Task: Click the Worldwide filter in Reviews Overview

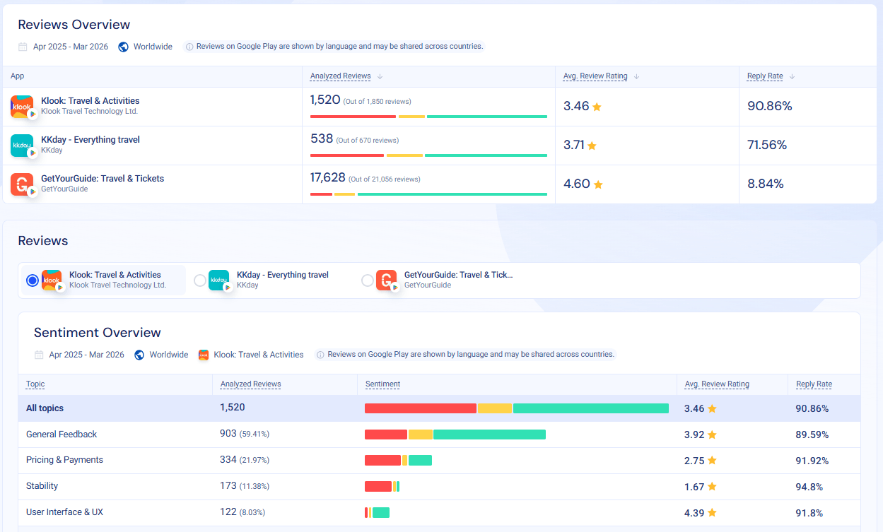Action: click(153, 47)
